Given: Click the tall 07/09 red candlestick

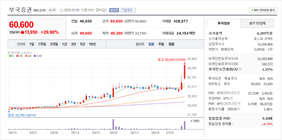Looking at the screenshot, I should (x=184, y=72).
